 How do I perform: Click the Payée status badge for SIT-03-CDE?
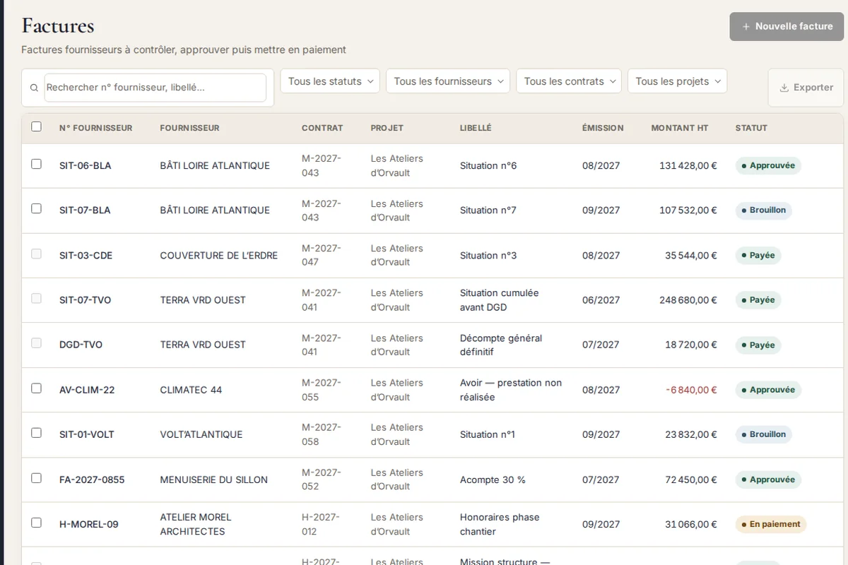coord(758,256)
